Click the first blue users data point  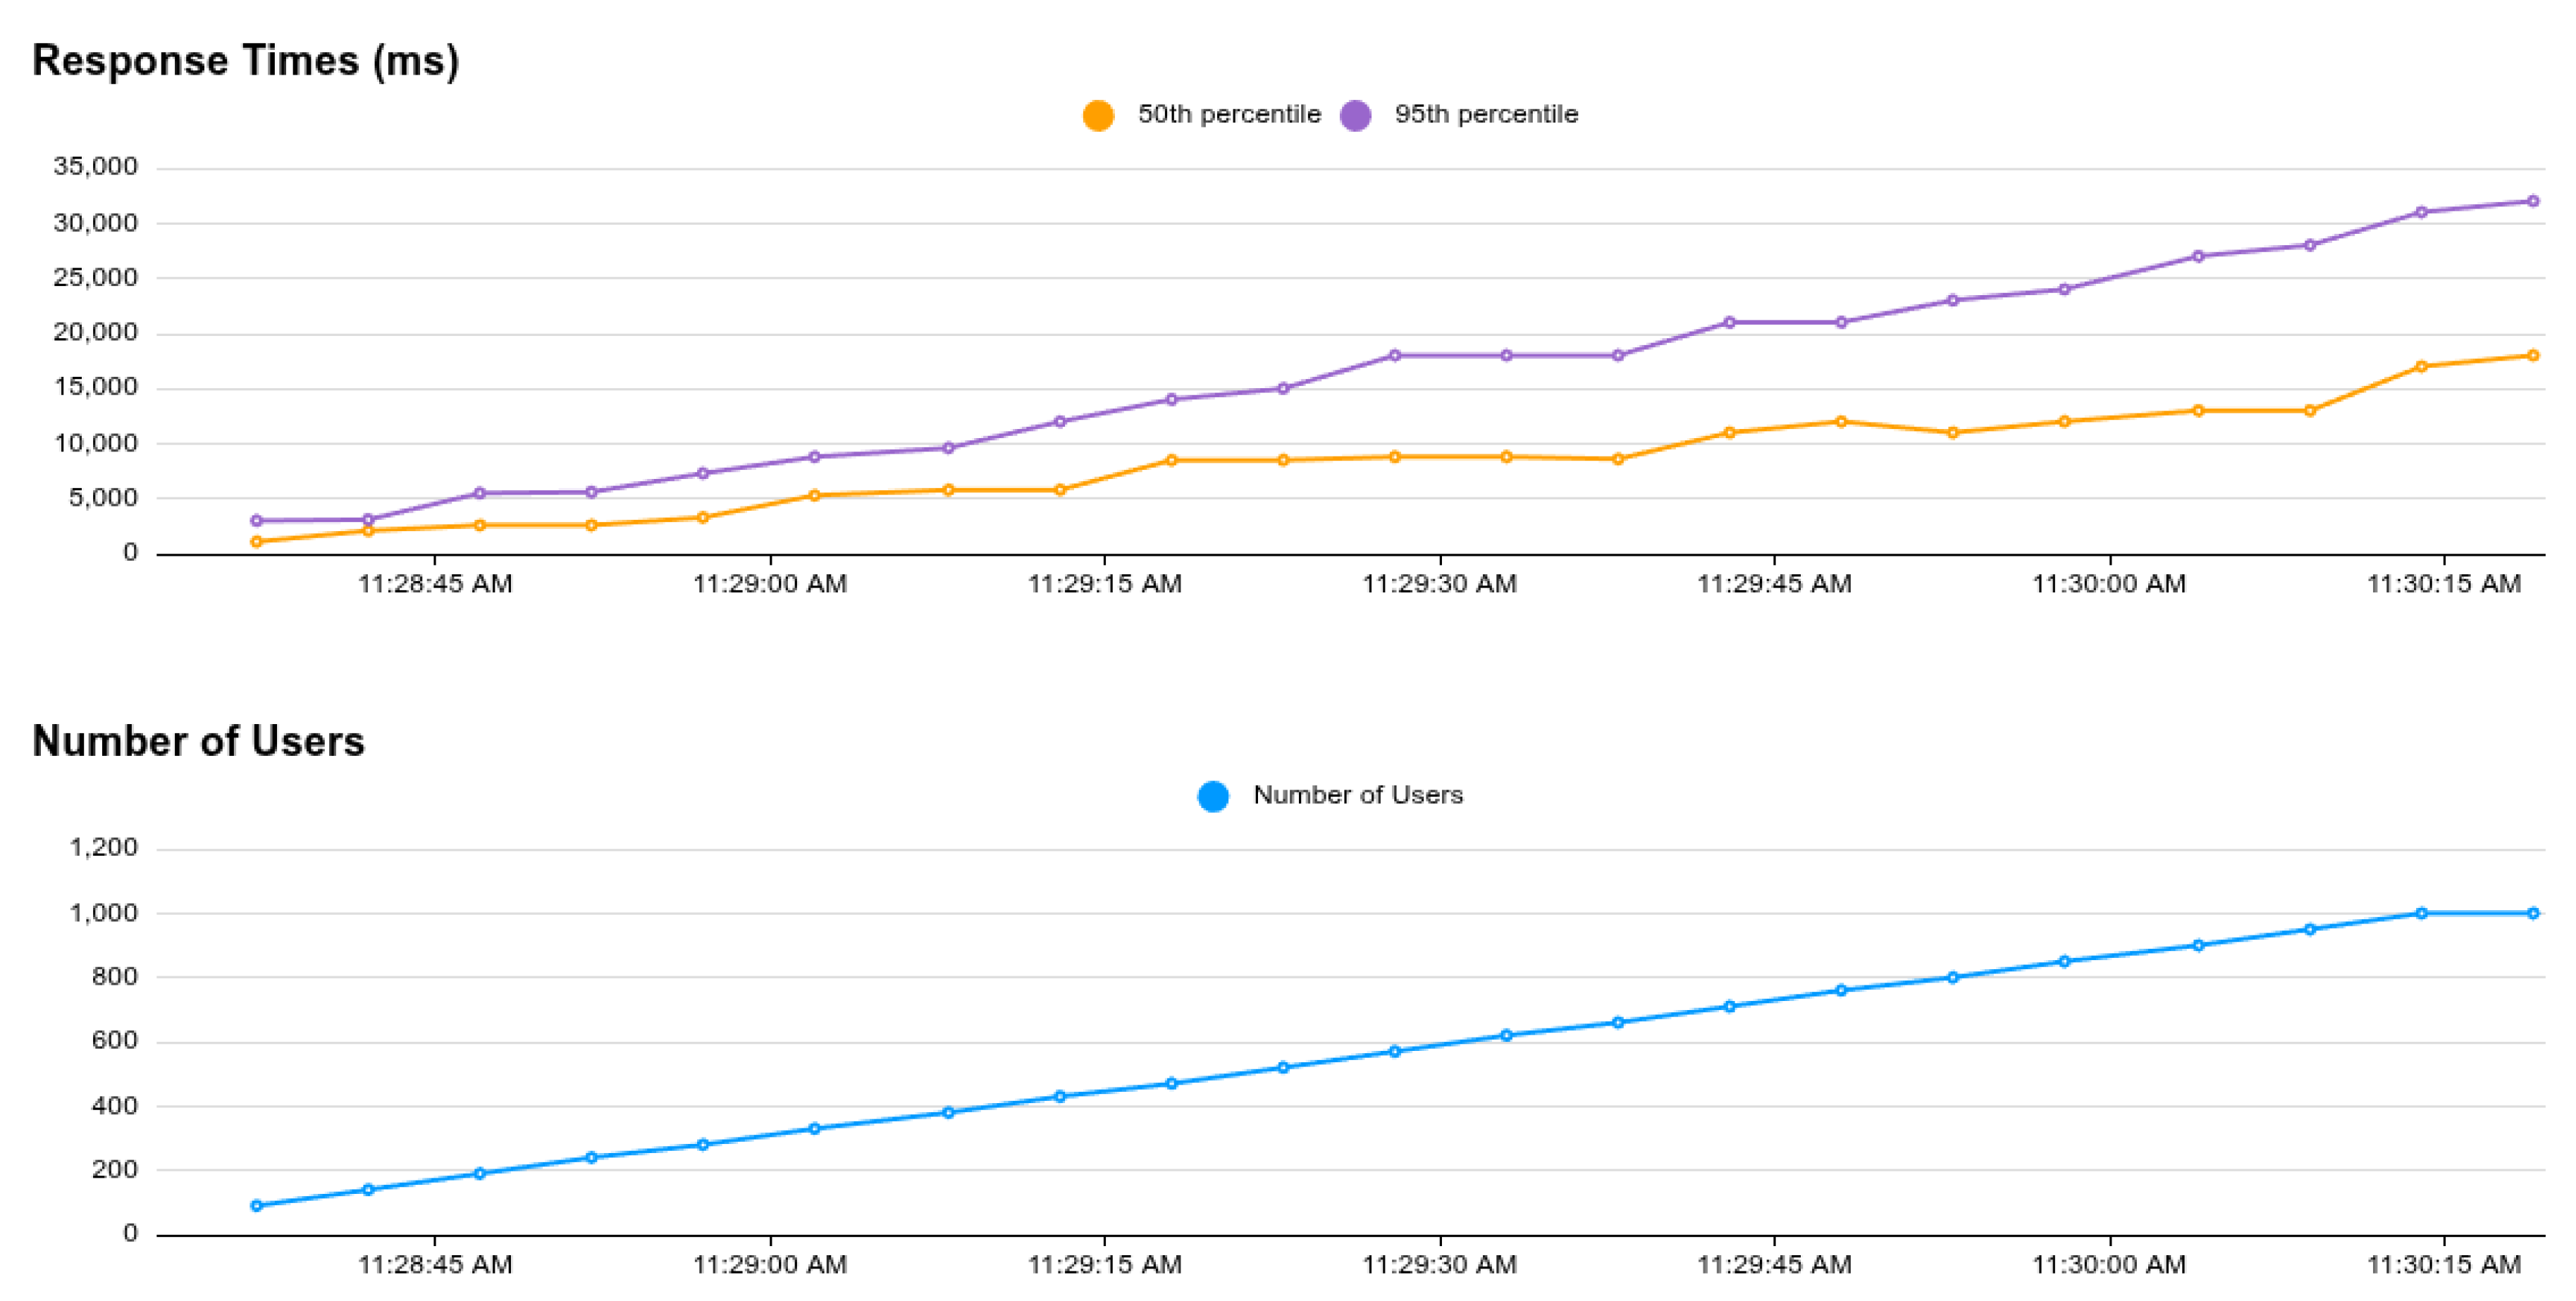click(x=256, y=1206)
